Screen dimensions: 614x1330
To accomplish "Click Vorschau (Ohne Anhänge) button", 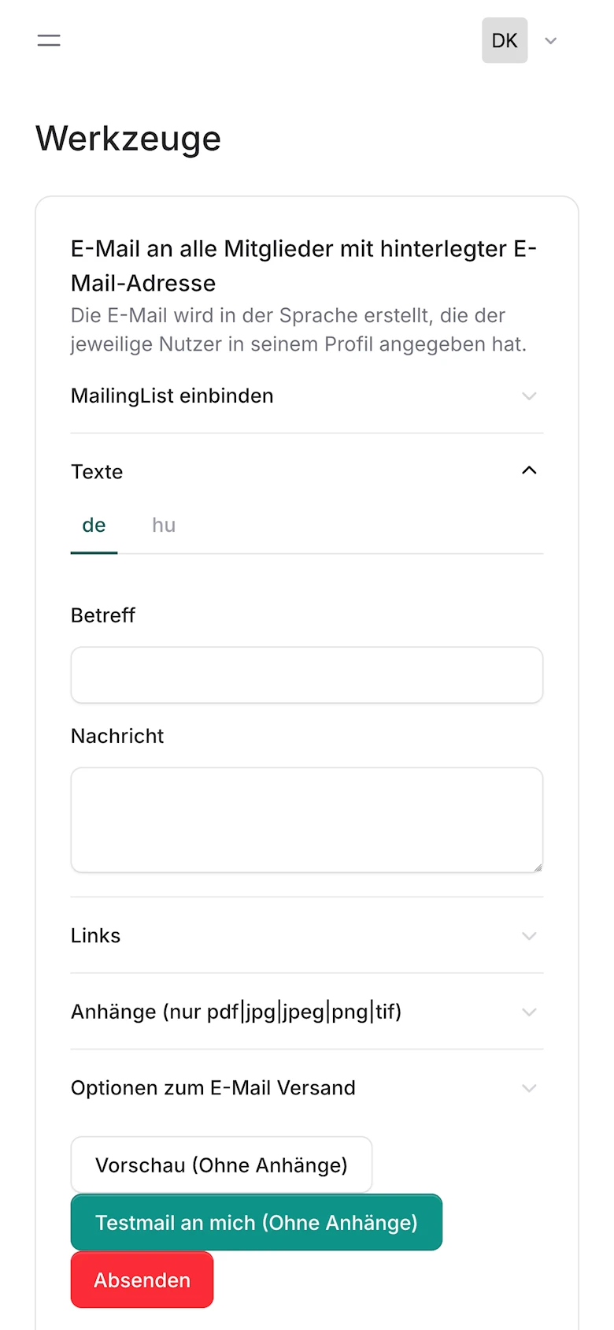I will (x=221, y=1165).
